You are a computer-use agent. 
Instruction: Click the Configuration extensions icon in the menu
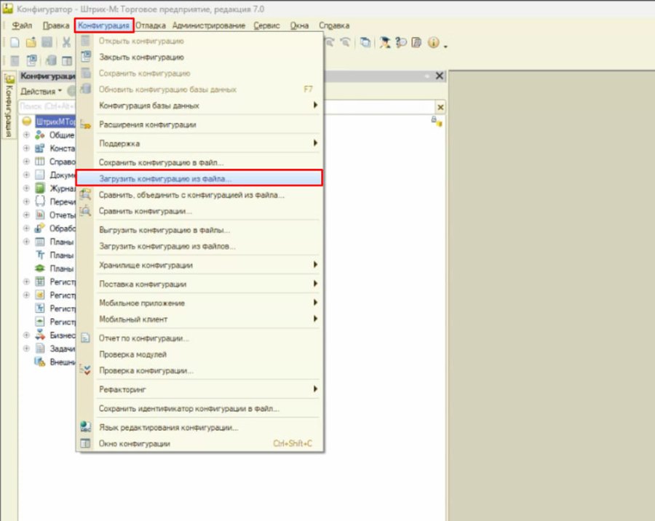86,124
